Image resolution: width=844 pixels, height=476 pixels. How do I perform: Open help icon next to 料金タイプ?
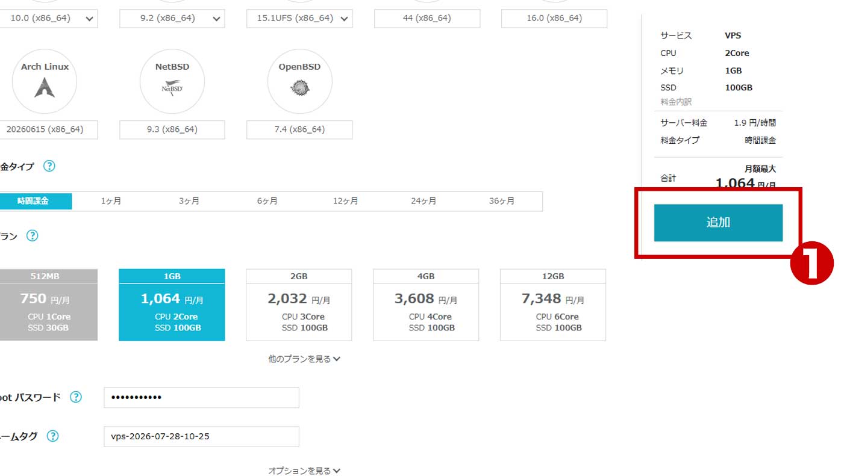(x=49, y=166)
